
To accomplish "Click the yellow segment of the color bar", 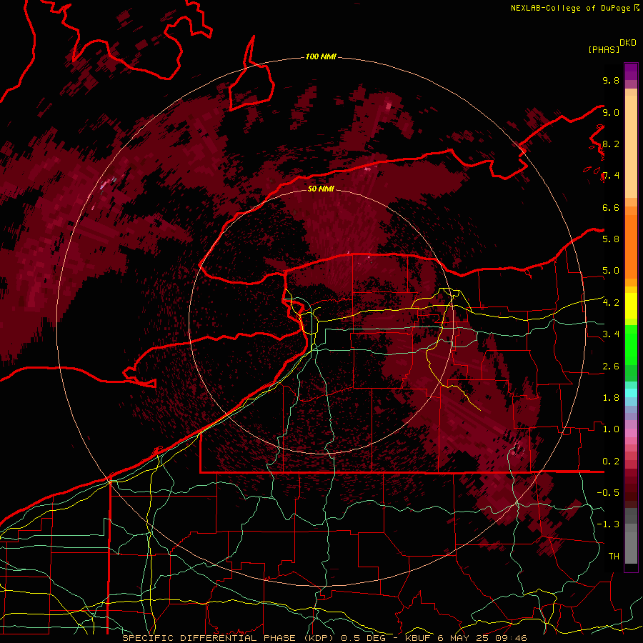I will (631, 306).
